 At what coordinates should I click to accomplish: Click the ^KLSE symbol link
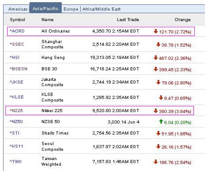[17, 97]
